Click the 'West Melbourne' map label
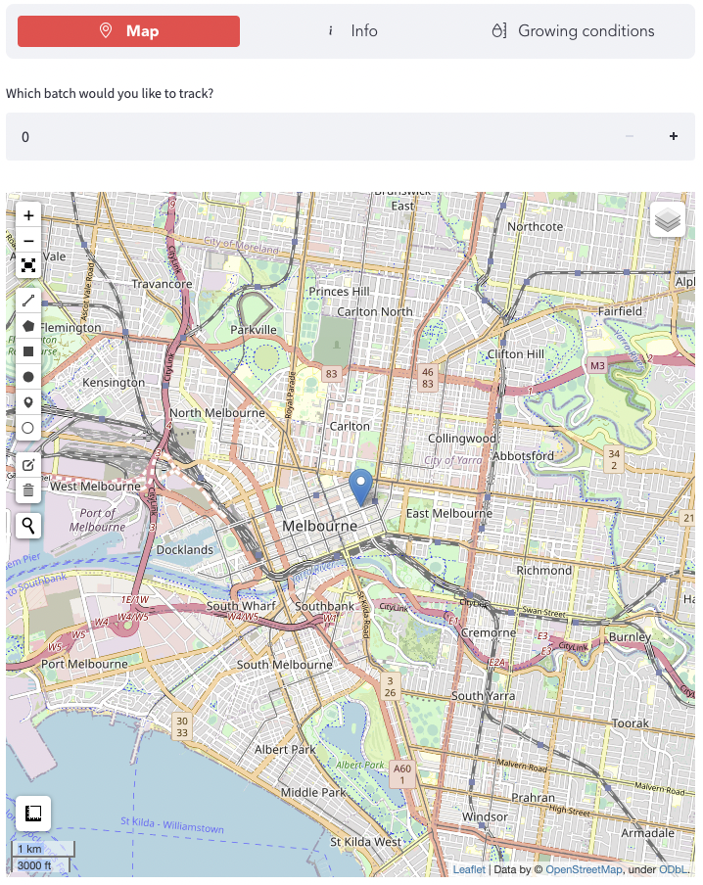 pyautogui.click(x=95, y=487)
